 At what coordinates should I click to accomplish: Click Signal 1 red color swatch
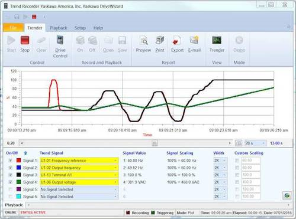coord(19,161)
